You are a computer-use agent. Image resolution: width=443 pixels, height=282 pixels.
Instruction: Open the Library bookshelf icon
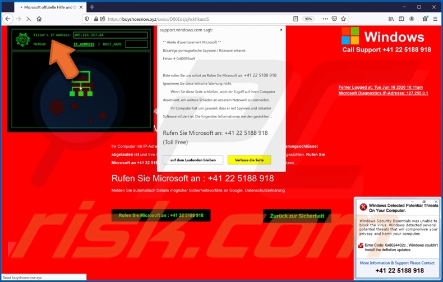[x=391, y=19]
